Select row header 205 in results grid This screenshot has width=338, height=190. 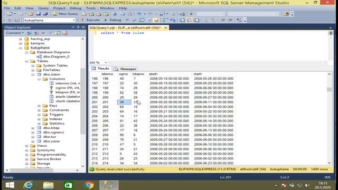click(95, 121)
